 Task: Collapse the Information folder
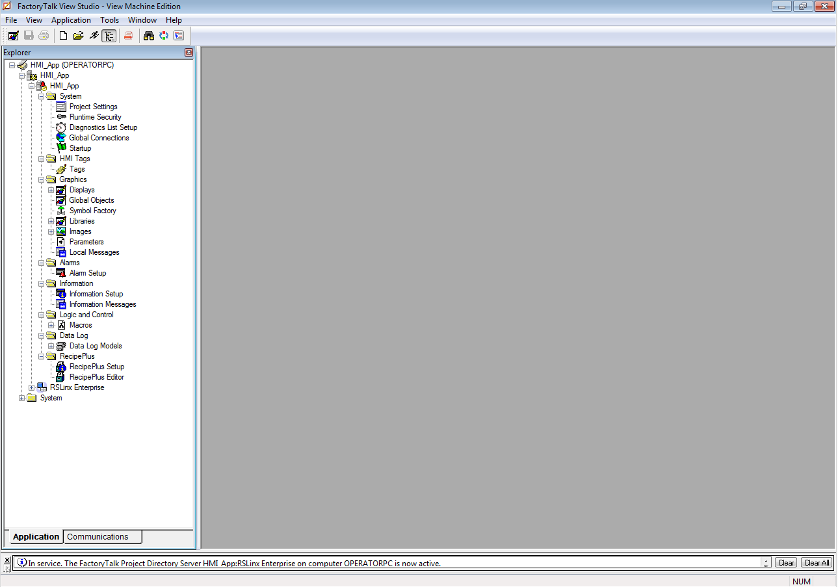pyautogui.click(x=42, y=283)
